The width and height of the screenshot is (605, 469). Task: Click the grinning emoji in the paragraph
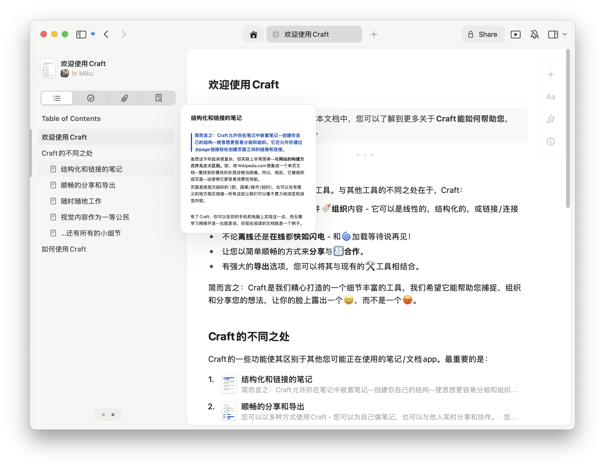[349, 300]
